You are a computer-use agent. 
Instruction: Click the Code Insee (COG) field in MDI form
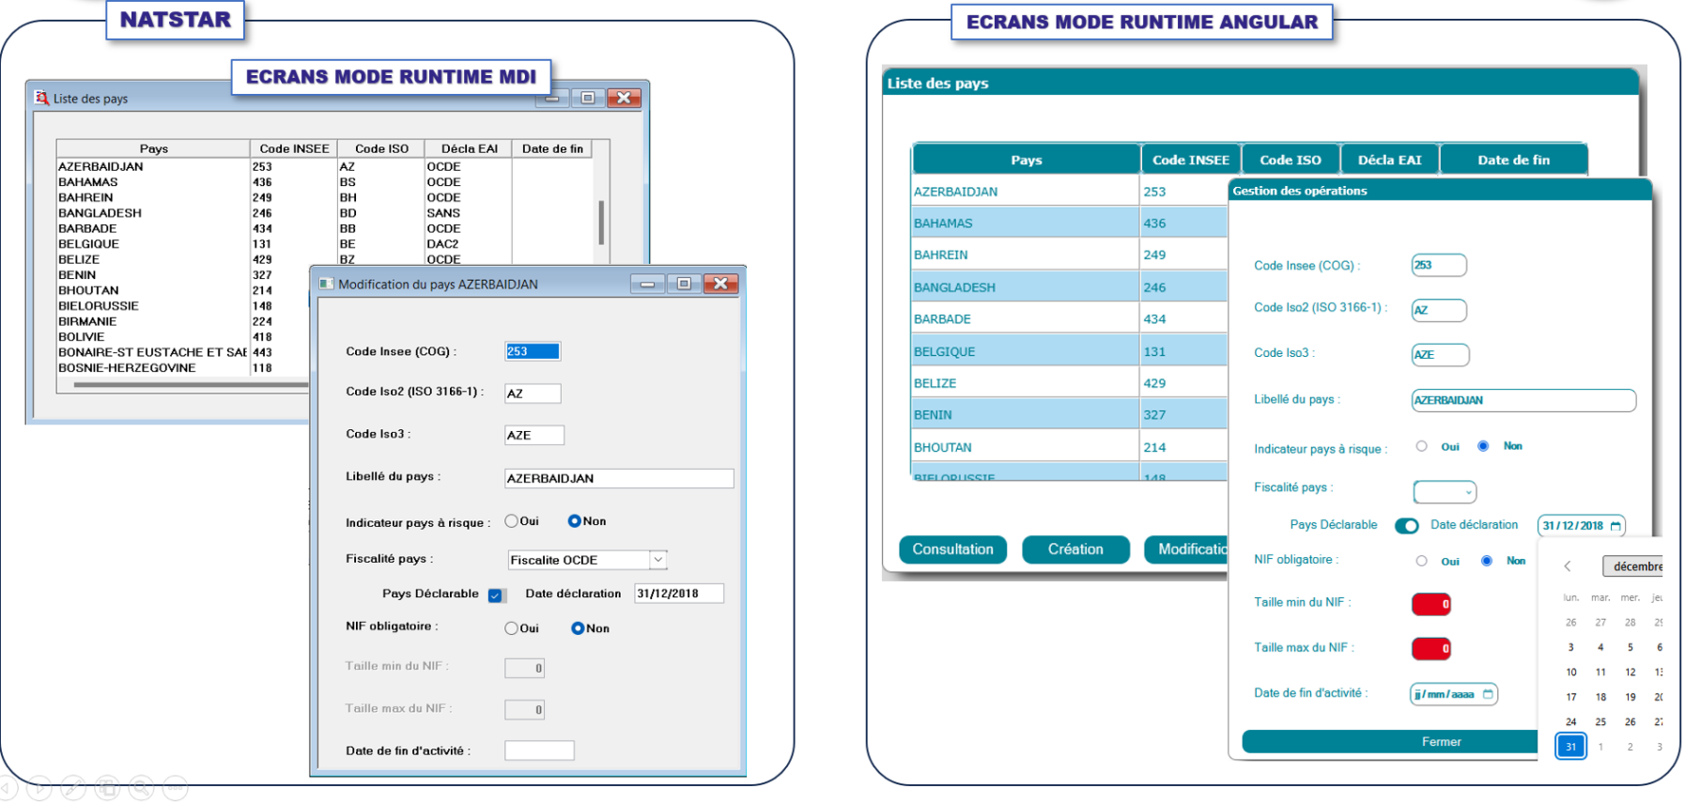point(533,351)
